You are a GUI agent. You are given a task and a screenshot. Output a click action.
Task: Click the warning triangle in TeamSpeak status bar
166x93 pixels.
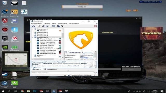(69, 75)
